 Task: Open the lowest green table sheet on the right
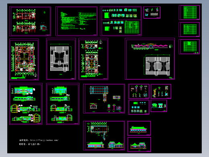(189, 47)
